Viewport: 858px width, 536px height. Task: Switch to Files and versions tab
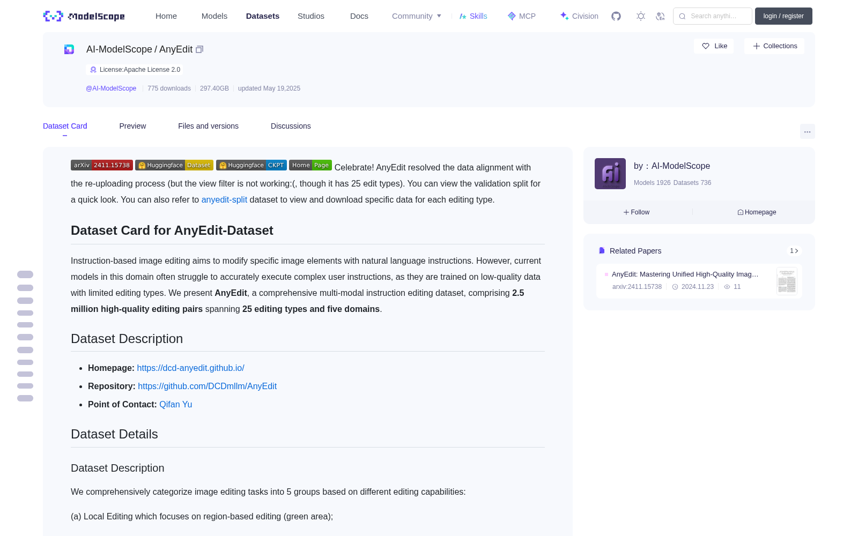[208, 126]
